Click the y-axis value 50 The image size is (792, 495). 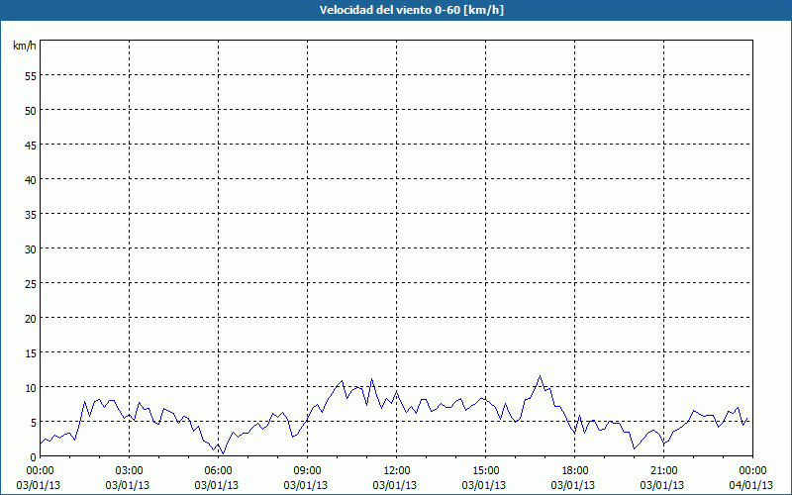(31, 111)
